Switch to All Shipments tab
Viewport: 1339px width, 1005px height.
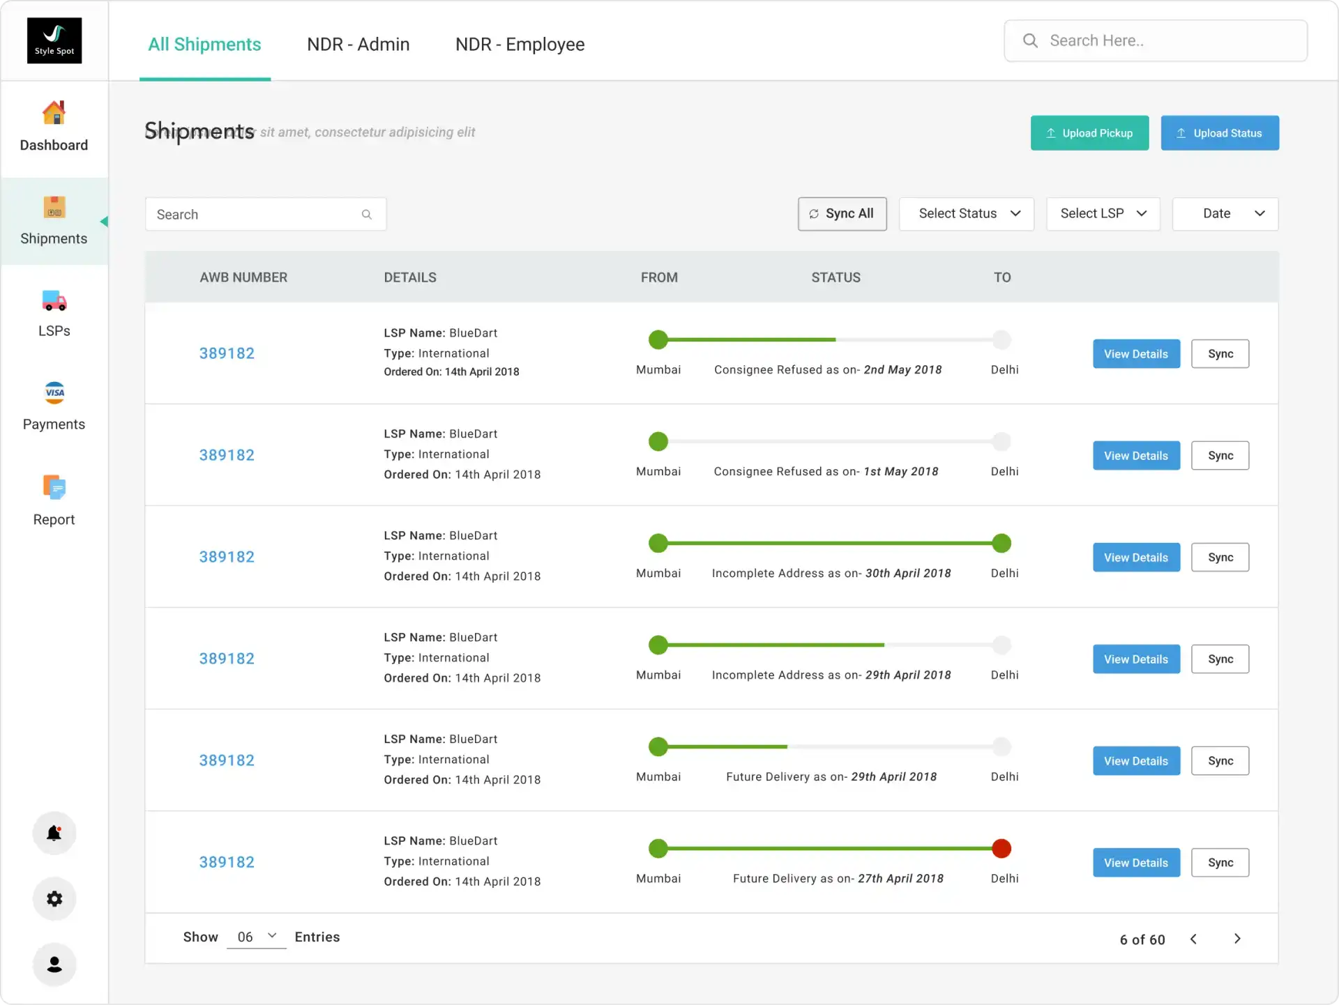tap(204, 45)
